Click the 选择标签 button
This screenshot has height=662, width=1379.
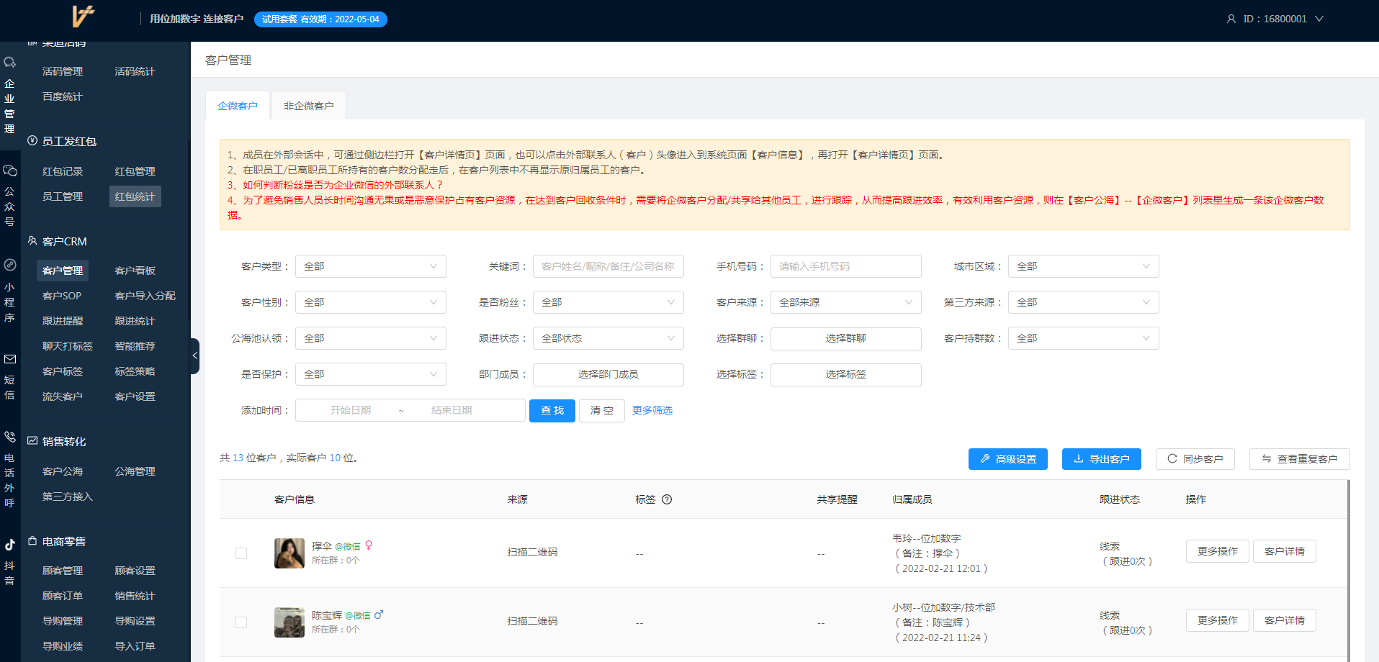pyautogui.click(x=846, y=375)
